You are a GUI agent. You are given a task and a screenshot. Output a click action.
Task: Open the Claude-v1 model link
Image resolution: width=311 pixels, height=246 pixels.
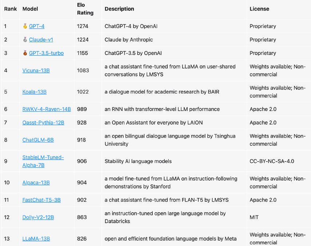tap(41, 40)
